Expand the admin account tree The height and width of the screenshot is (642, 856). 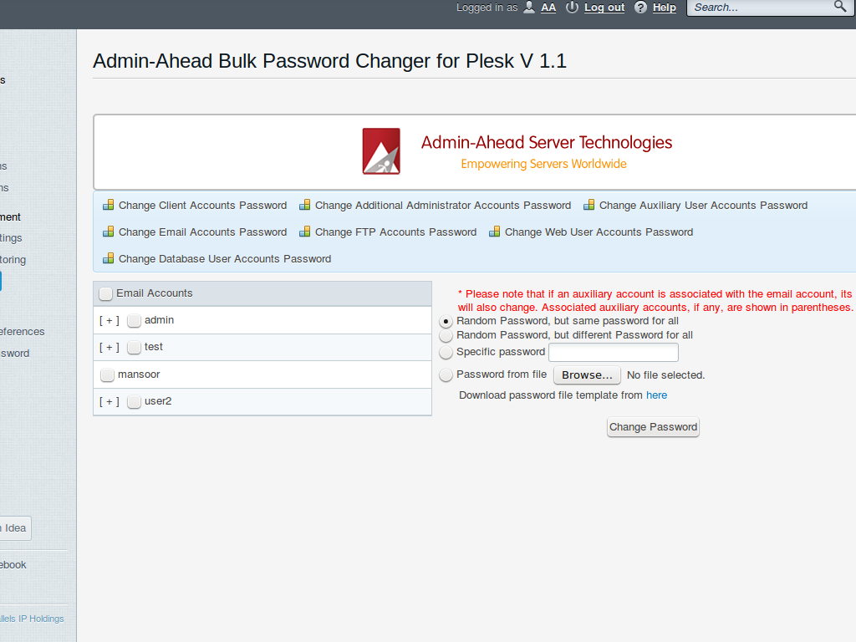(x=109, y=320)
